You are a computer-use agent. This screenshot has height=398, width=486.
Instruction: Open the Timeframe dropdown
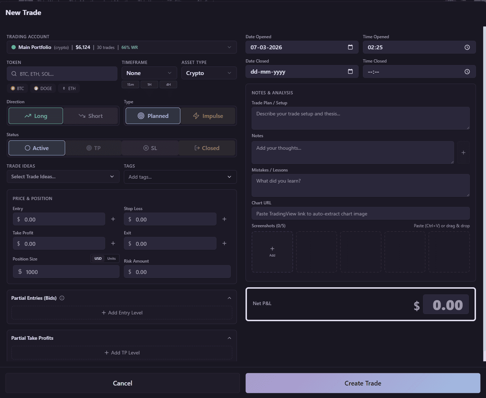click(149, 73)
